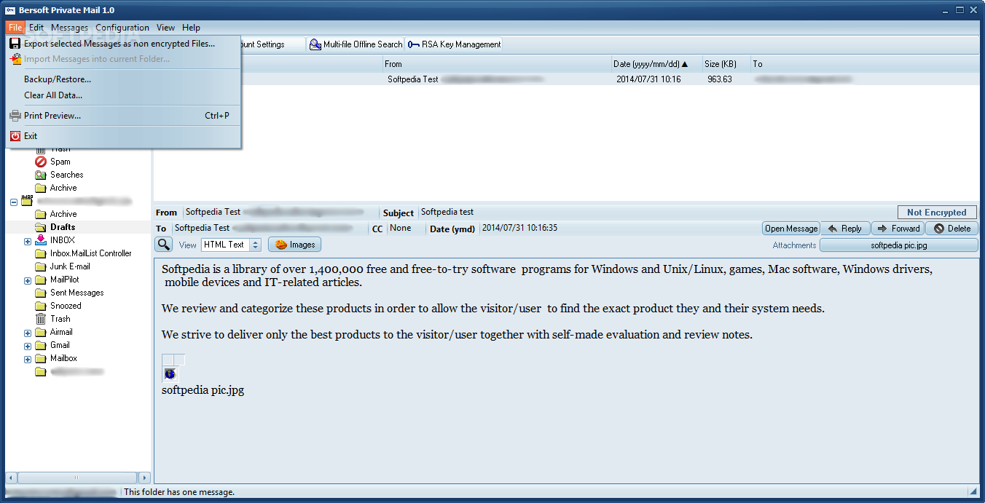Select the Drafts folder
The image size is (985, 503).
click(x=63, y=227)
